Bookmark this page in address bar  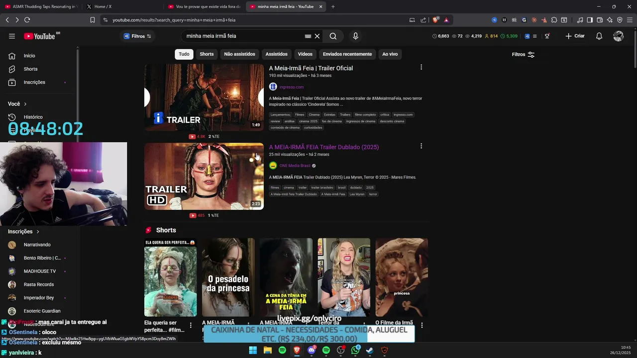(93, 20)
